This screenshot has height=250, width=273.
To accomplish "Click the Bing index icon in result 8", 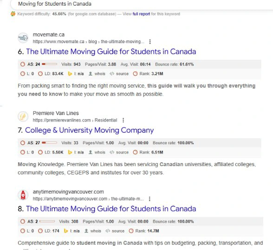I will tap(66, 231).
